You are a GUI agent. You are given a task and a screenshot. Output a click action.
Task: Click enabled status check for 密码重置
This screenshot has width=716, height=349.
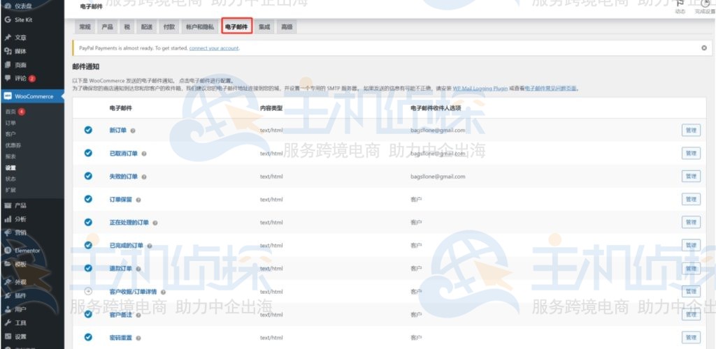pyautogui.click(x=88, y=337)
